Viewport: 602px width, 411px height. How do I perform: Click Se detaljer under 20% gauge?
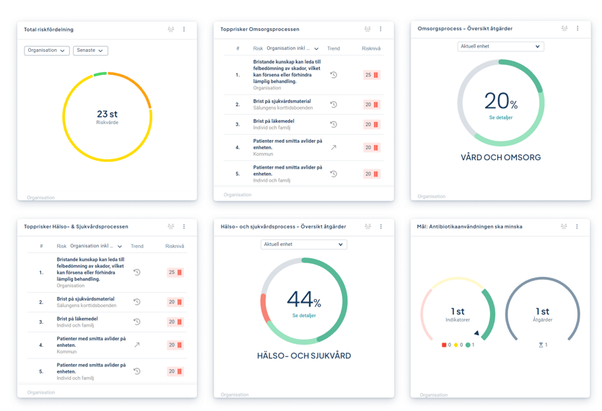(500, 118)
